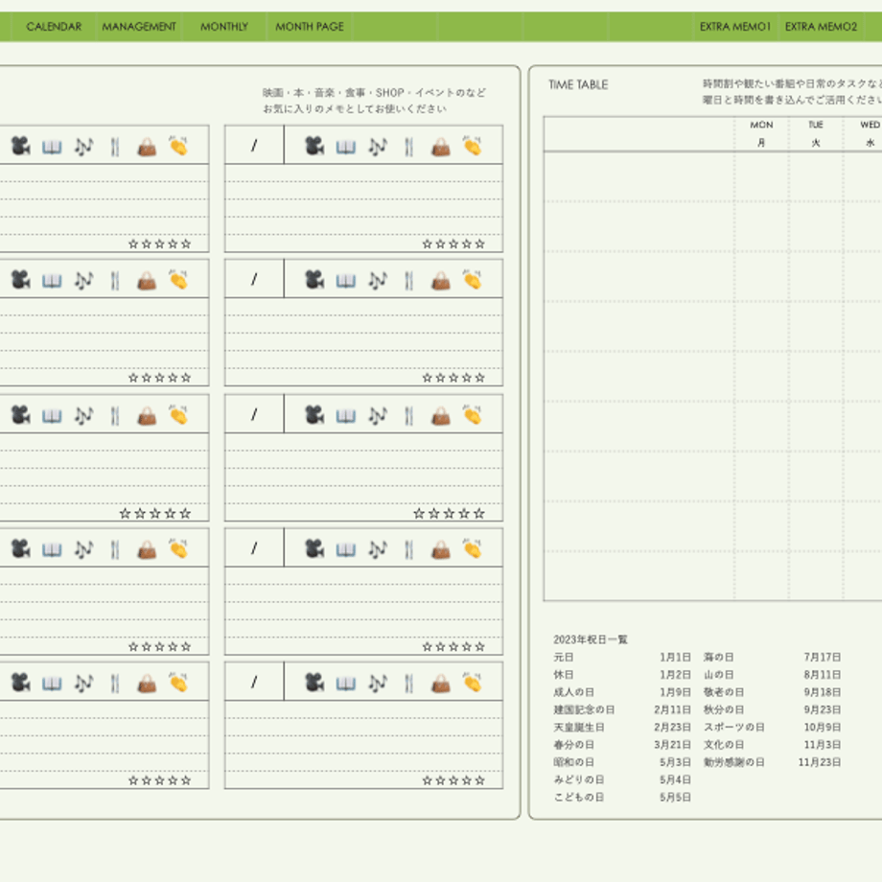
Task: Tap music notes icon in second right-column card
Action: [x=378, y=281]
